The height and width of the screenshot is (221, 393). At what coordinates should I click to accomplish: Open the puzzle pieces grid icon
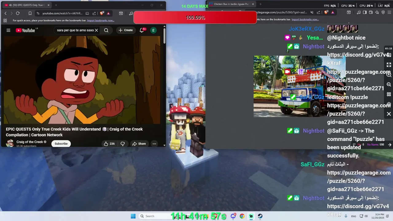tap(389, 94)
